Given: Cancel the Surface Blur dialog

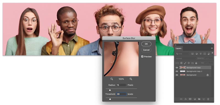Looking at the screenshot, I should pyautogui.click(x=146, y=50).
